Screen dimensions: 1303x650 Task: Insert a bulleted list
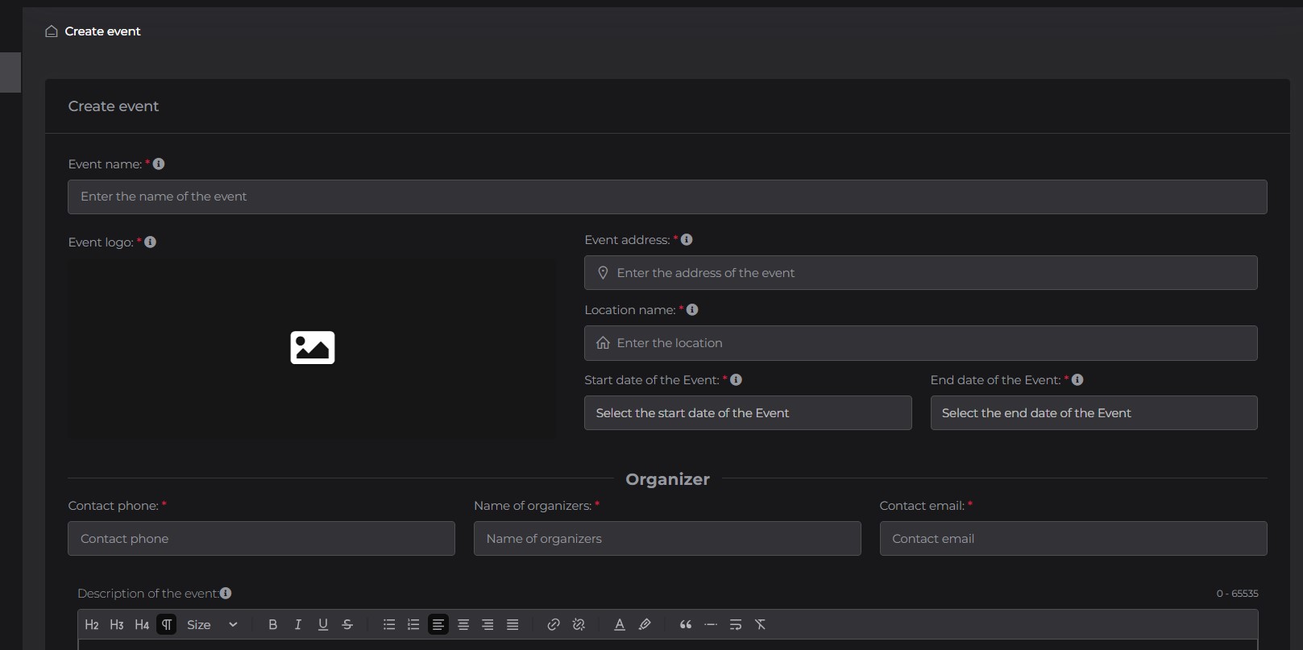pyautogui.click(x=389, y=624)
